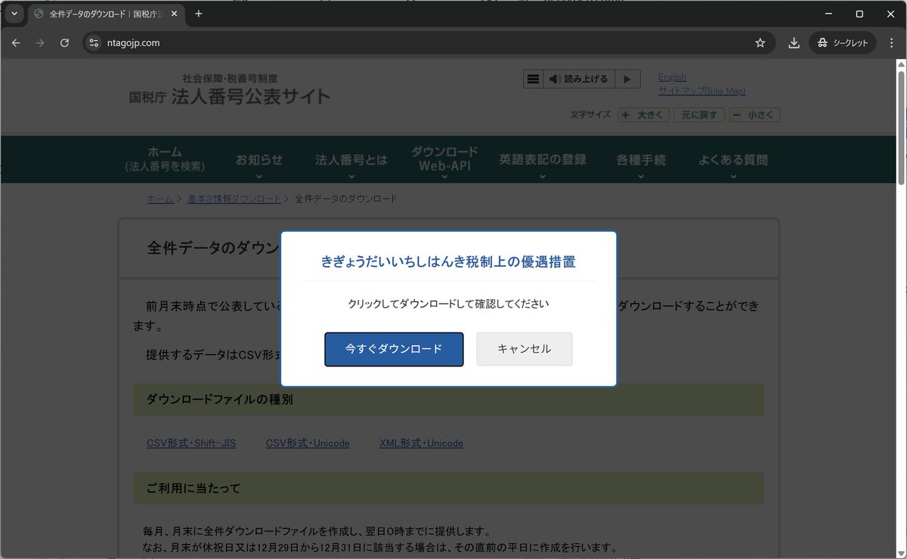
Task: Expand the よくある質問 menu
Action: click(x=733, y=159)
